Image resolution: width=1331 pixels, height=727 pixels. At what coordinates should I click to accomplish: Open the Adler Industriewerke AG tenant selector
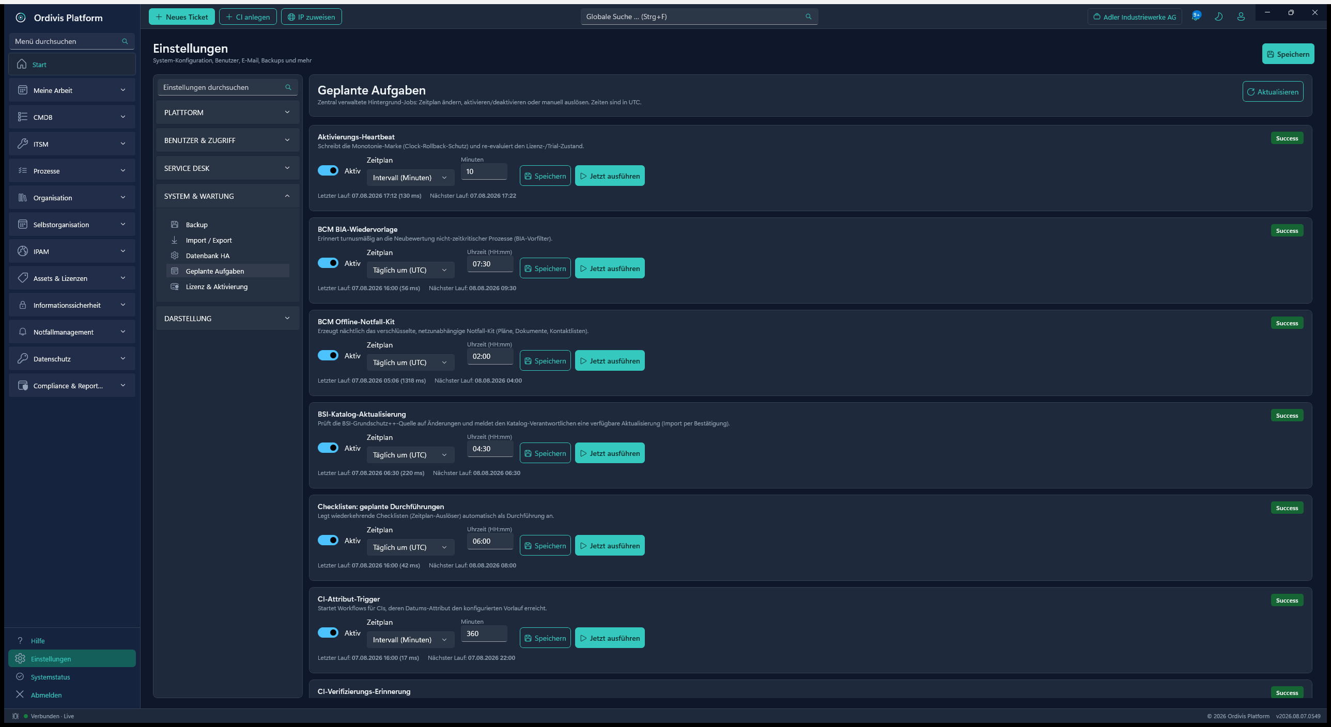(x=1135, y=17)
